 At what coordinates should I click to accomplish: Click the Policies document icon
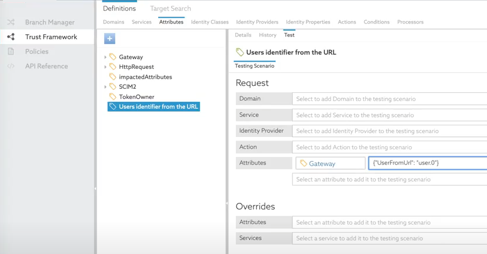point(11,52)
